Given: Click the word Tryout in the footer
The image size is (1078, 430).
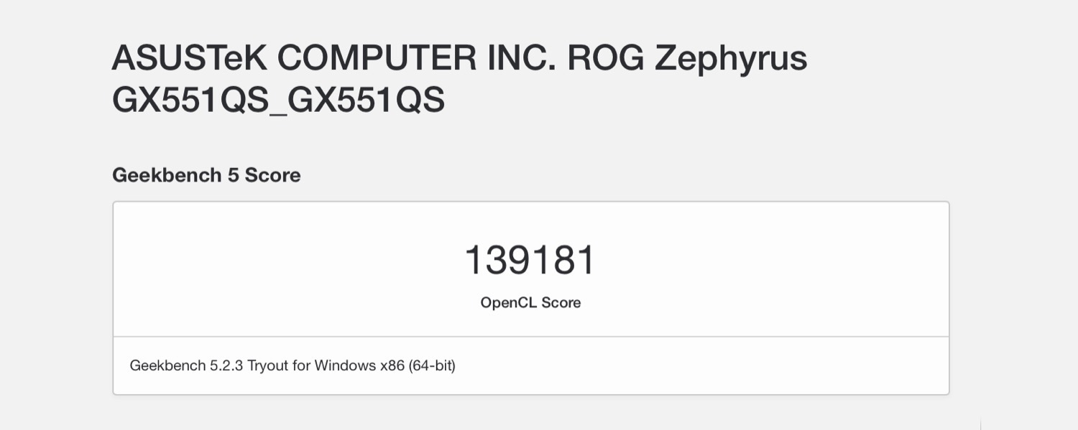Looking at the screenshot, I should [267, 366].
